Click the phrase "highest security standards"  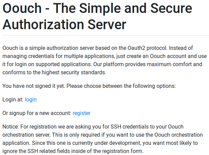pyautogui.click(x=83, y=72)
